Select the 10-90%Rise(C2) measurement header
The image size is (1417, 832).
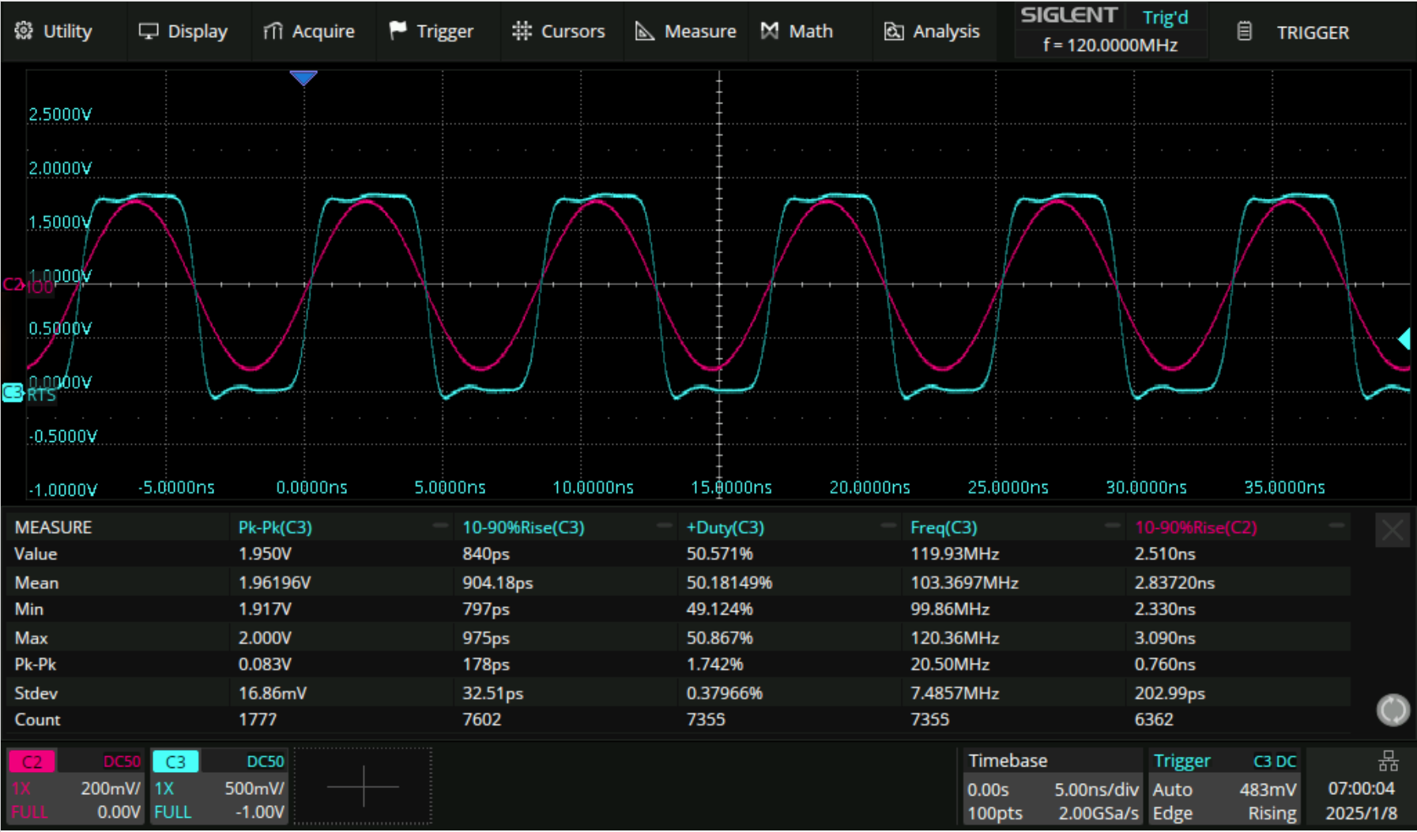(x=1196, y=527)
